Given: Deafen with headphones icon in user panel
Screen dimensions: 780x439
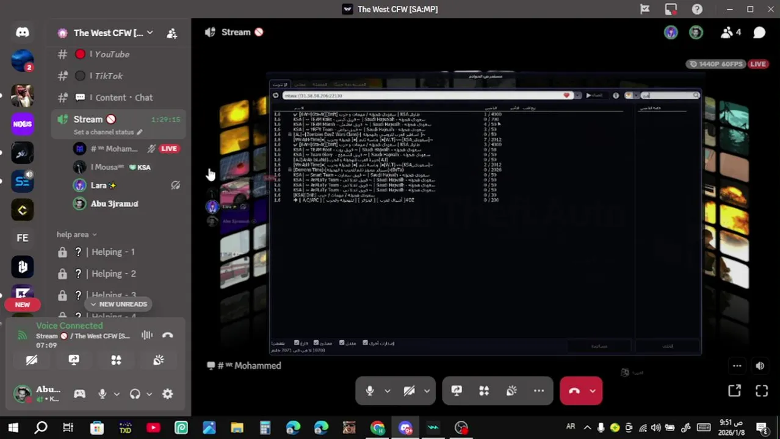Looking at the screenshot, I should pyautogui.click(x=135, y=394).
